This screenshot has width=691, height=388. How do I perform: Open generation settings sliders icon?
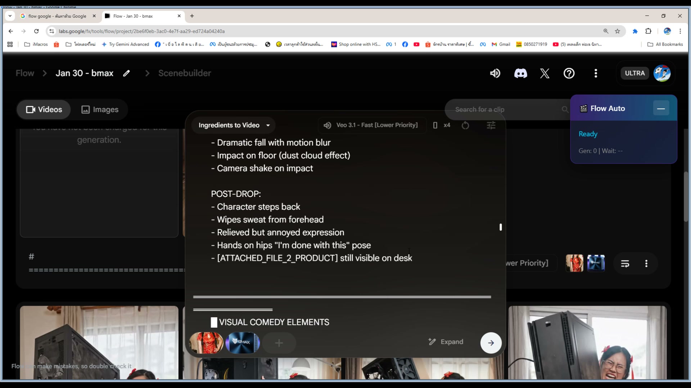coord(491,125)
